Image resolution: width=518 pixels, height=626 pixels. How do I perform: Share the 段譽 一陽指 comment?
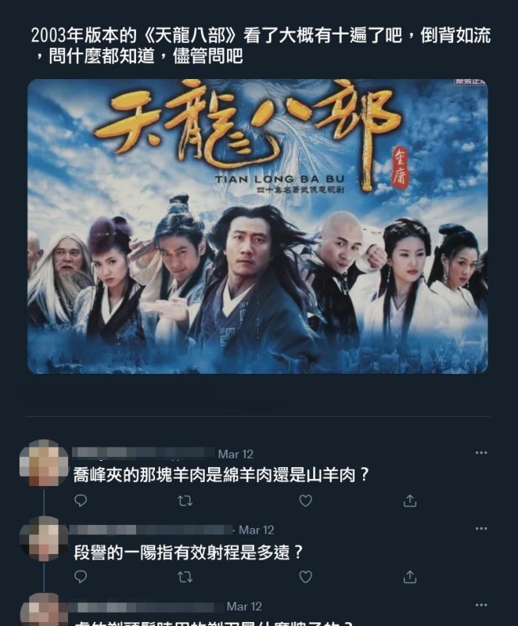point(410,577)
